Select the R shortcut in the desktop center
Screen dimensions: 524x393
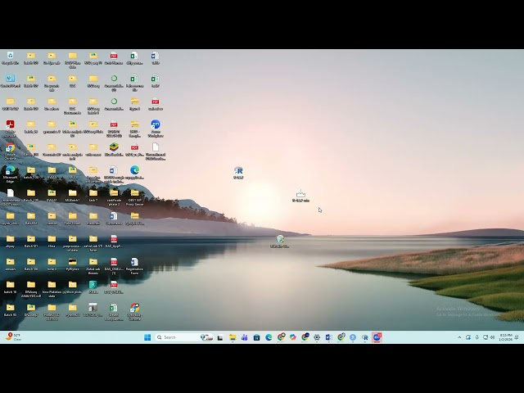pyautogui.click(x=238, y=171)
